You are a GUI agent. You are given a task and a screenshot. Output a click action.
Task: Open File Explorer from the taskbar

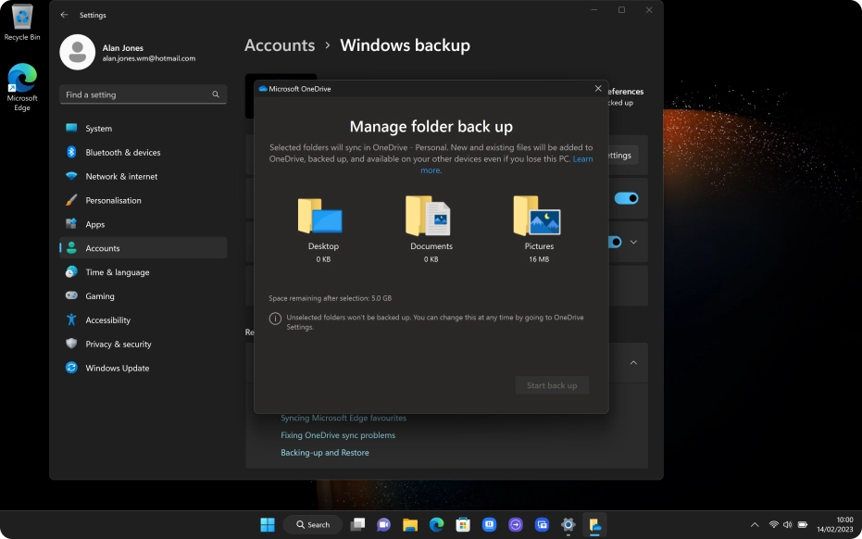(x=409, y=524)
